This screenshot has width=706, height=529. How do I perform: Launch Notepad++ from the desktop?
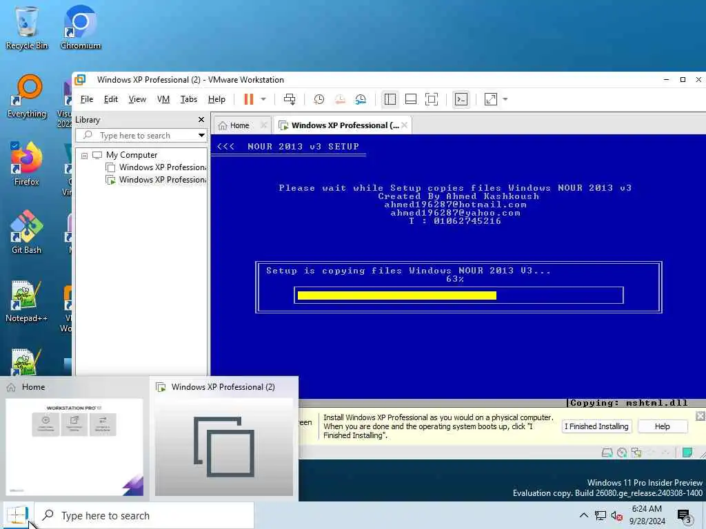tap(27, 300)
